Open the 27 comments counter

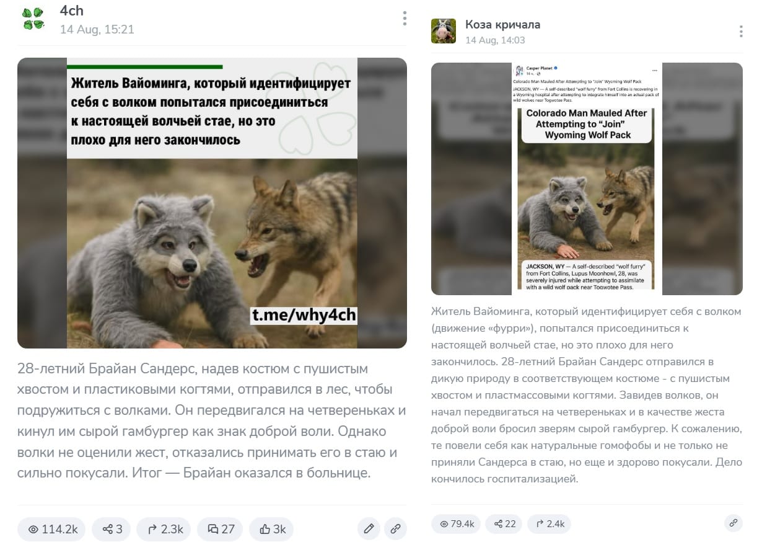pos(220,529)
